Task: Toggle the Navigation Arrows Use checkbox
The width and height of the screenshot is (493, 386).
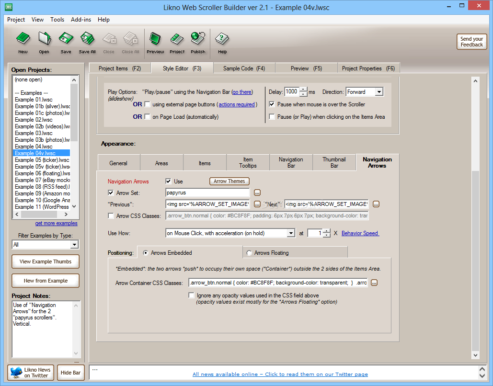Action: click(x=168, y=181)
